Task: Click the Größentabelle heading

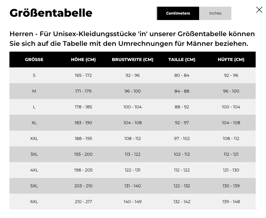Action: click(x=51, y=13)
